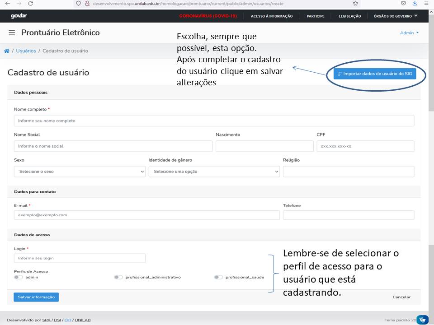The height and width of the screenshot is (325, 434).
Task: Toggle the profissional_administrativo profile switch
Action: (118, 277)
